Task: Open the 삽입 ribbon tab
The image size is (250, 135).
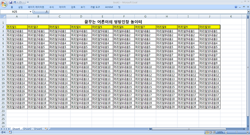Action: pyautogui.click(x=20, y=7)
